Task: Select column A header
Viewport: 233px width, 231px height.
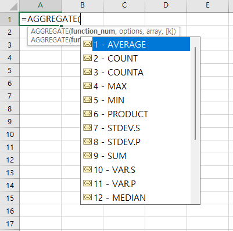Action: (x=40, y=5)
